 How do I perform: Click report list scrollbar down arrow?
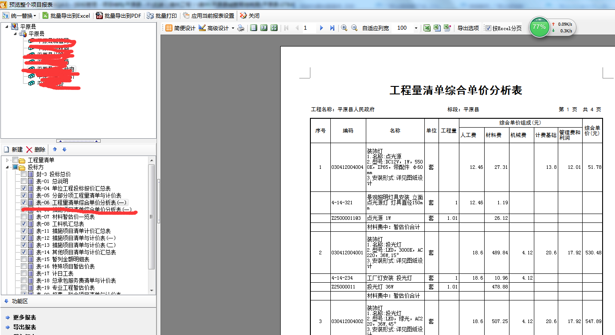(152, 290)
